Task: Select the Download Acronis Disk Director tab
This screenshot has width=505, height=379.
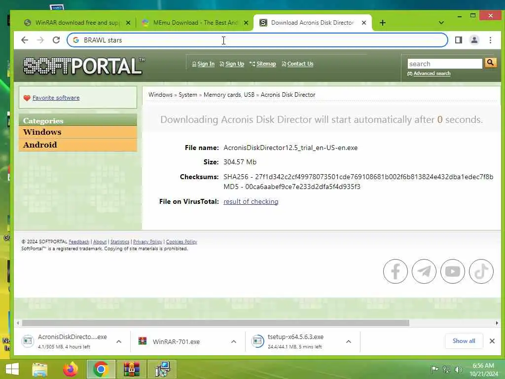Action: point(312,23)
